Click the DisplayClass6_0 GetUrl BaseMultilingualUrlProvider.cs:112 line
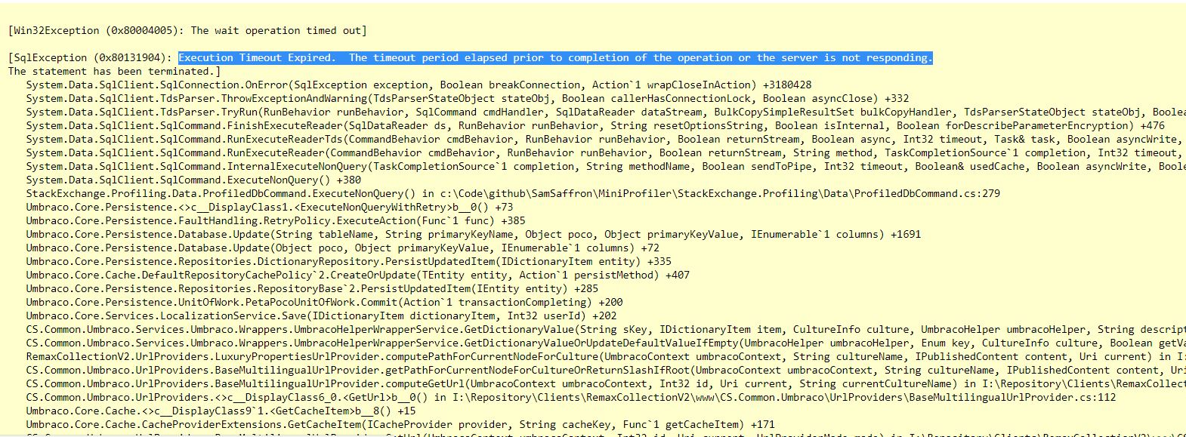The width and height of the screenshot is (1186, 437). (571, 398)
